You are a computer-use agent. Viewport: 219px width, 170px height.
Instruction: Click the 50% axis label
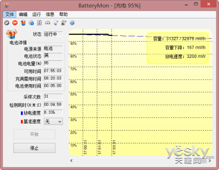[74, 94]
